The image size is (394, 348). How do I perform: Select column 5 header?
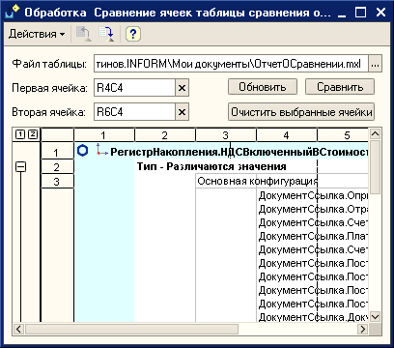(x=343, y=135)
